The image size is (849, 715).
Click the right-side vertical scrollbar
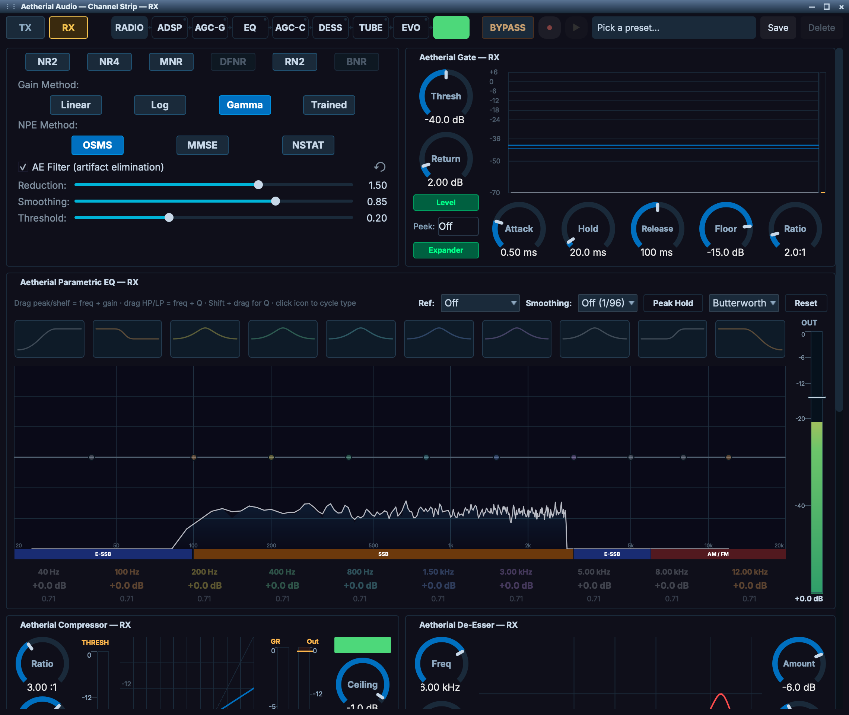839,230
